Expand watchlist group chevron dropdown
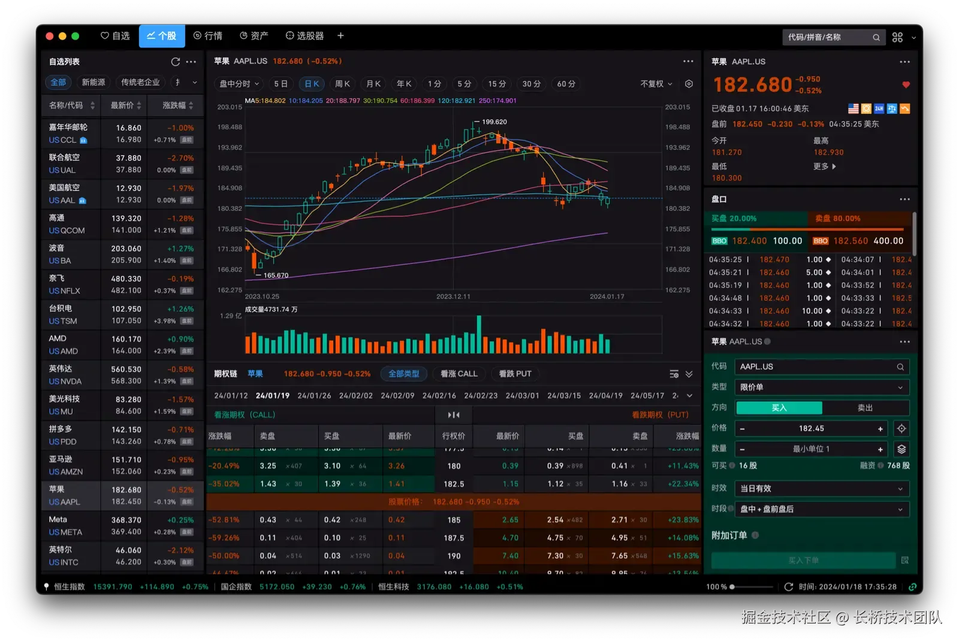The width and height of the screenshot is (959, 642). tap(195, 83)
